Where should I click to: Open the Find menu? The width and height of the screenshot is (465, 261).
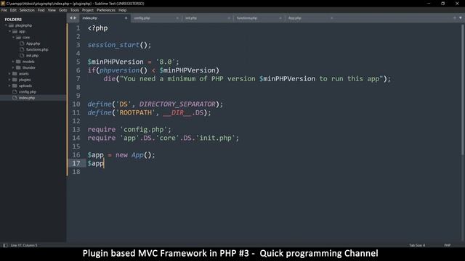tap(41, 10)
